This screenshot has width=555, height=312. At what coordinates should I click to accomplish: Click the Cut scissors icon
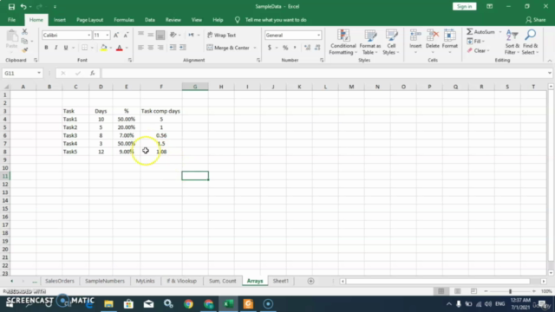coord(25,32)
